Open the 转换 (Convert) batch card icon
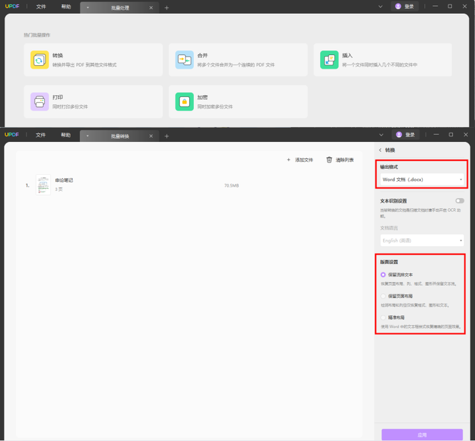The width and height of the screenshot is (475, 441). [40, 59]
